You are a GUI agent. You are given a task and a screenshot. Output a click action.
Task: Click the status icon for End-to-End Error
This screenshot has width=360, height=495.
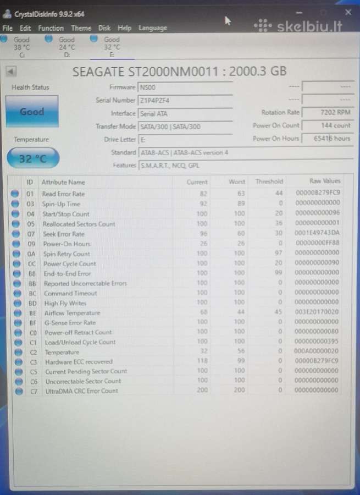pos(17,273)
